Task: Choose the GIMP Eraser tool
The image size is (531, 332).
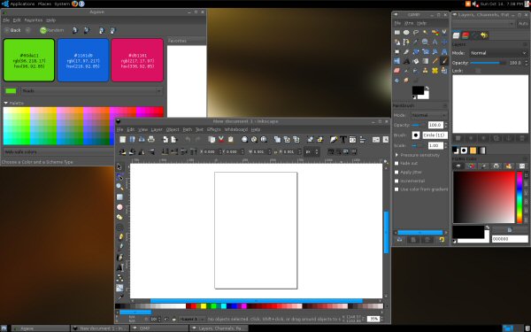Action: 396,71
